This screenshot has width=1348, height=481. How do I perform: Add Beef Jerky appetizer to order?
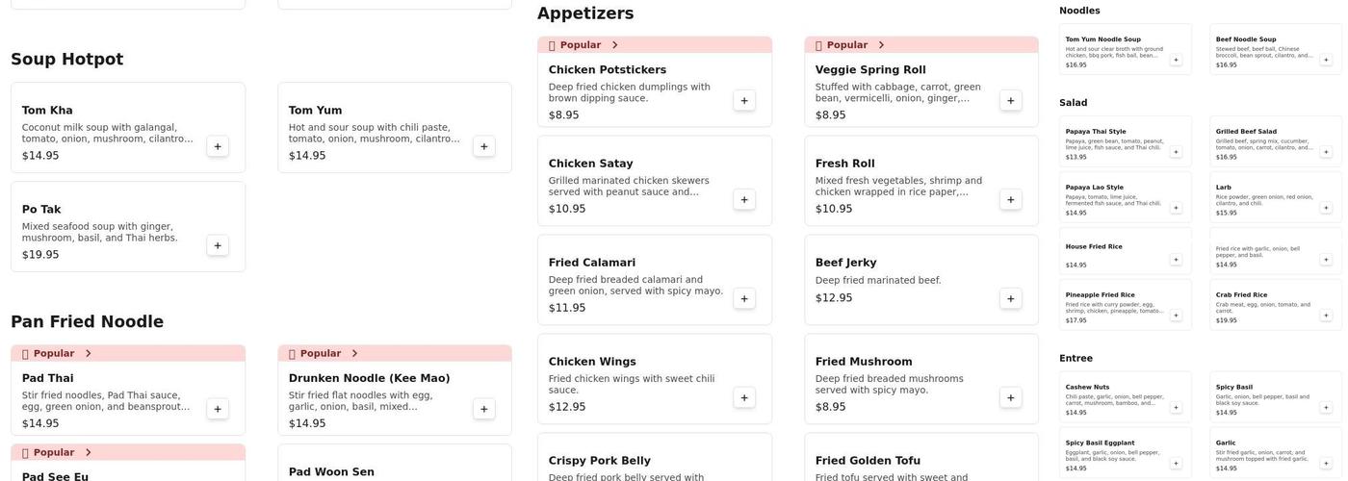tap(1010, 298)
